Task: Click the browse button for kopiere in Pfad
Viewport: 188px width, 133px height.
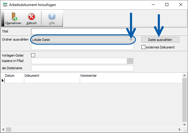Action: coord(130,61)
